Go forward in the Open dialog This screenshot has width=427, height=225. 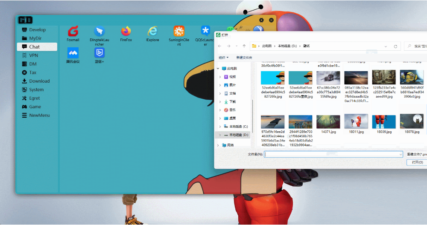[229, 46]
